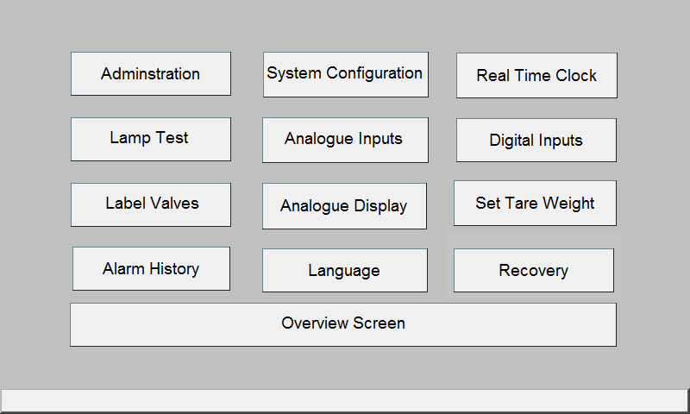Screen dimensions: 690x414
Task: Open System Configuration
Action: tap(346, 75)
